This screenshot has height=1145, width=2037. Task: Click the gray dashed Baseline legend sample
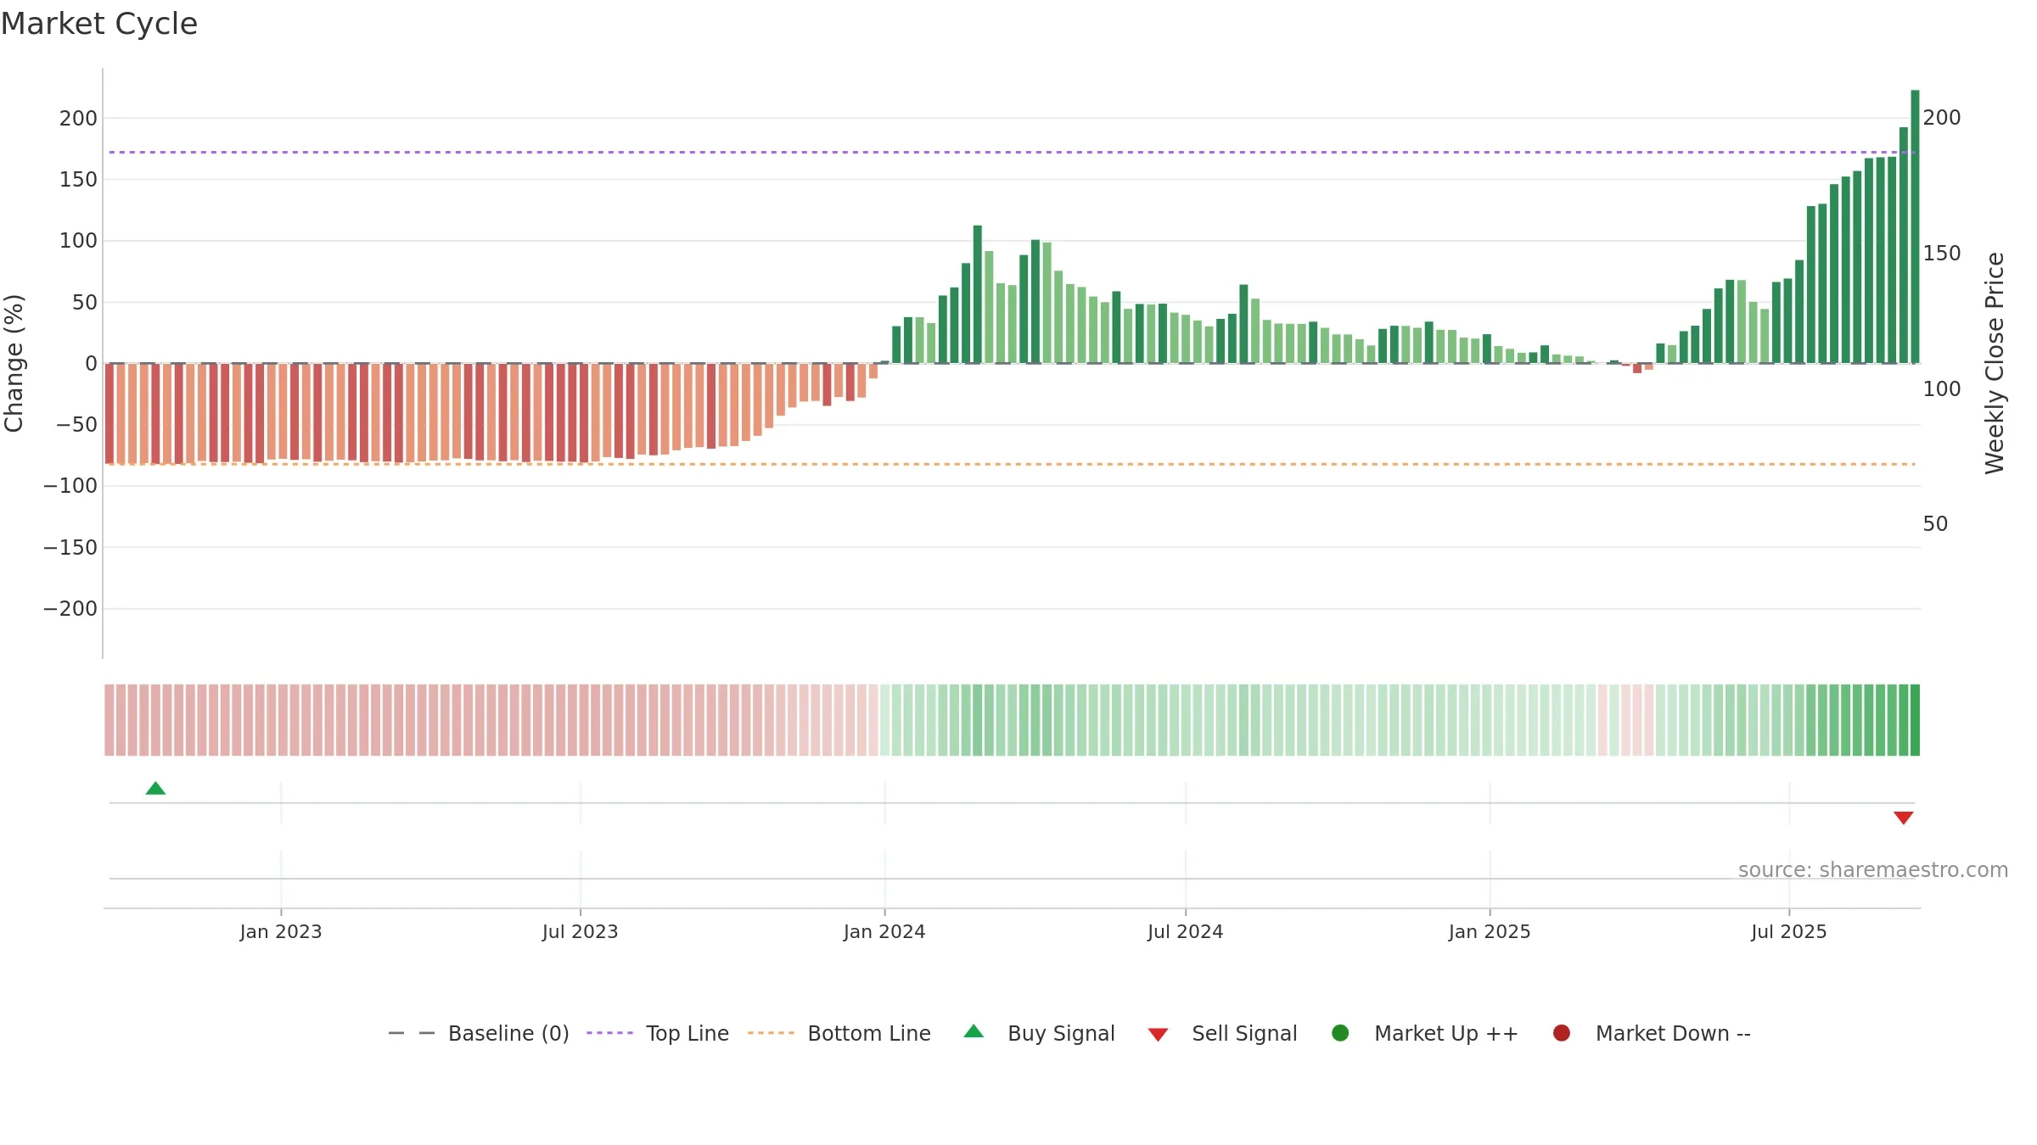coord(411,1033)
